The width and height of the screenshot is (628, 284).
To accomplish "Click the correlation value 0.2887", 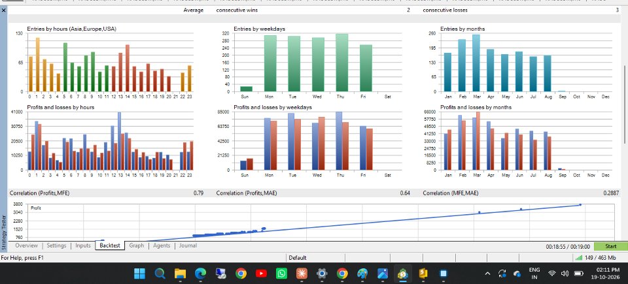I will (x=611, y=193).
